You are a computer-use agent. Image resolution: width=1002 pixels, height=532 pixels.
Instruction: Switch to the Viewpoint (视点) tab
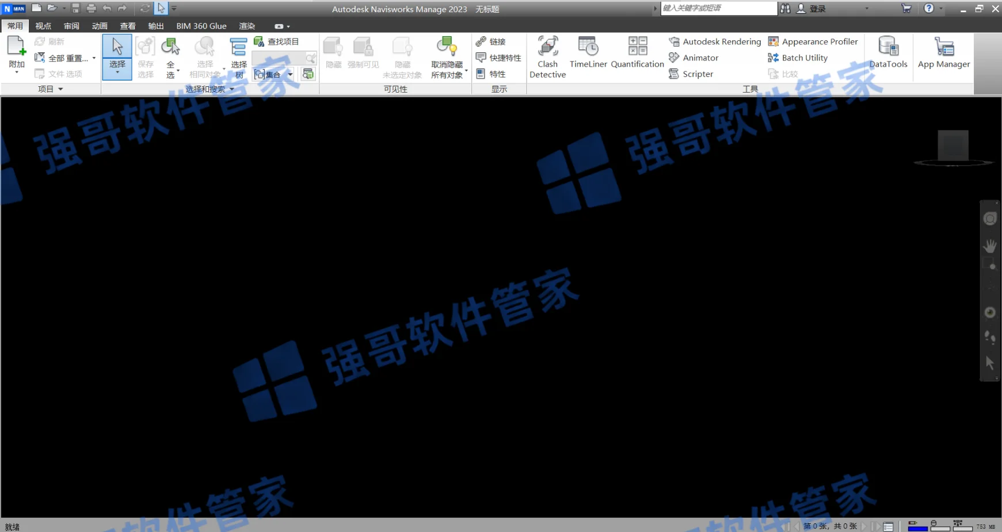43,26
